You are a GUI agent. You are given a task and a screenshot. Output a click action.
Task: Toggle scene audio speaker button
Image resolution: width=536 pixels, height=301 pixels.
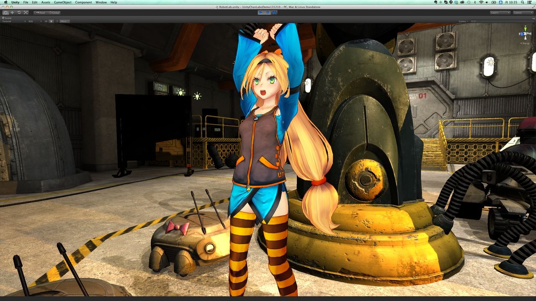pos(57,21)
